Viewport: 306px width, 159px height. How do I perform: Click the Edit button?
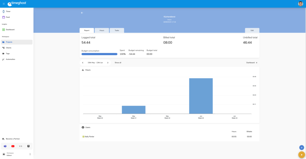click(252, 30)
